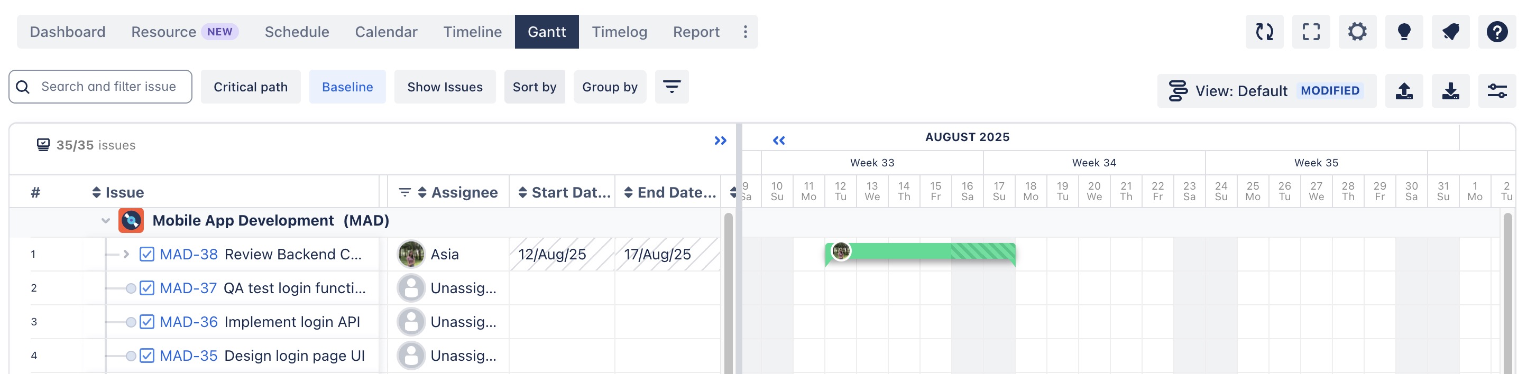Viewport: 1527px width, 374px height.
Task: Open the announcements megaphone icon
Action: pyautogui.click(x=1450, y=32)
